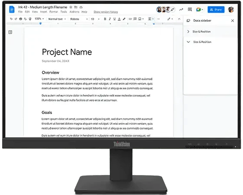Open the activity trend icon
This screenshot has width=243, height=195.
point(181,10)
